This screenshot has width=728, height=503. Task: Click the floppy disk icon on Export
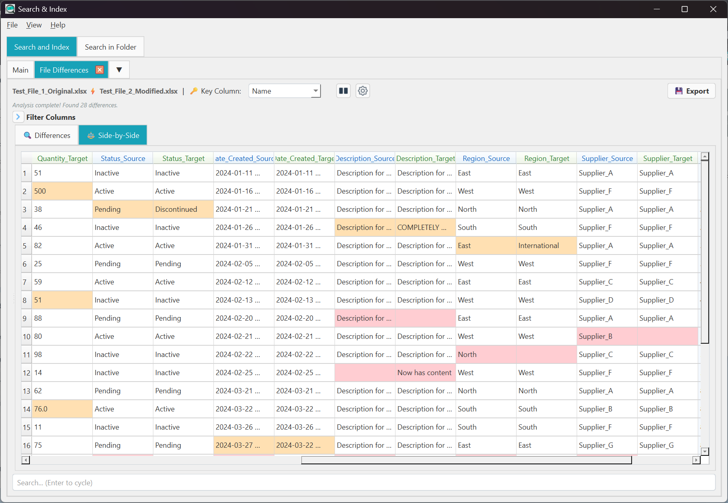[679, 91]
